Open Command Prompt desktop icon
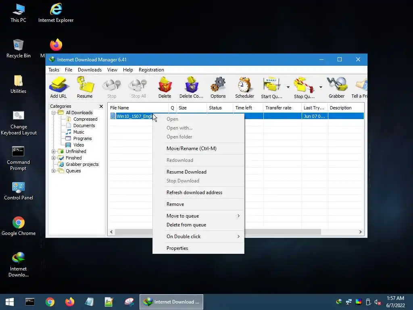 coord(18,158)
